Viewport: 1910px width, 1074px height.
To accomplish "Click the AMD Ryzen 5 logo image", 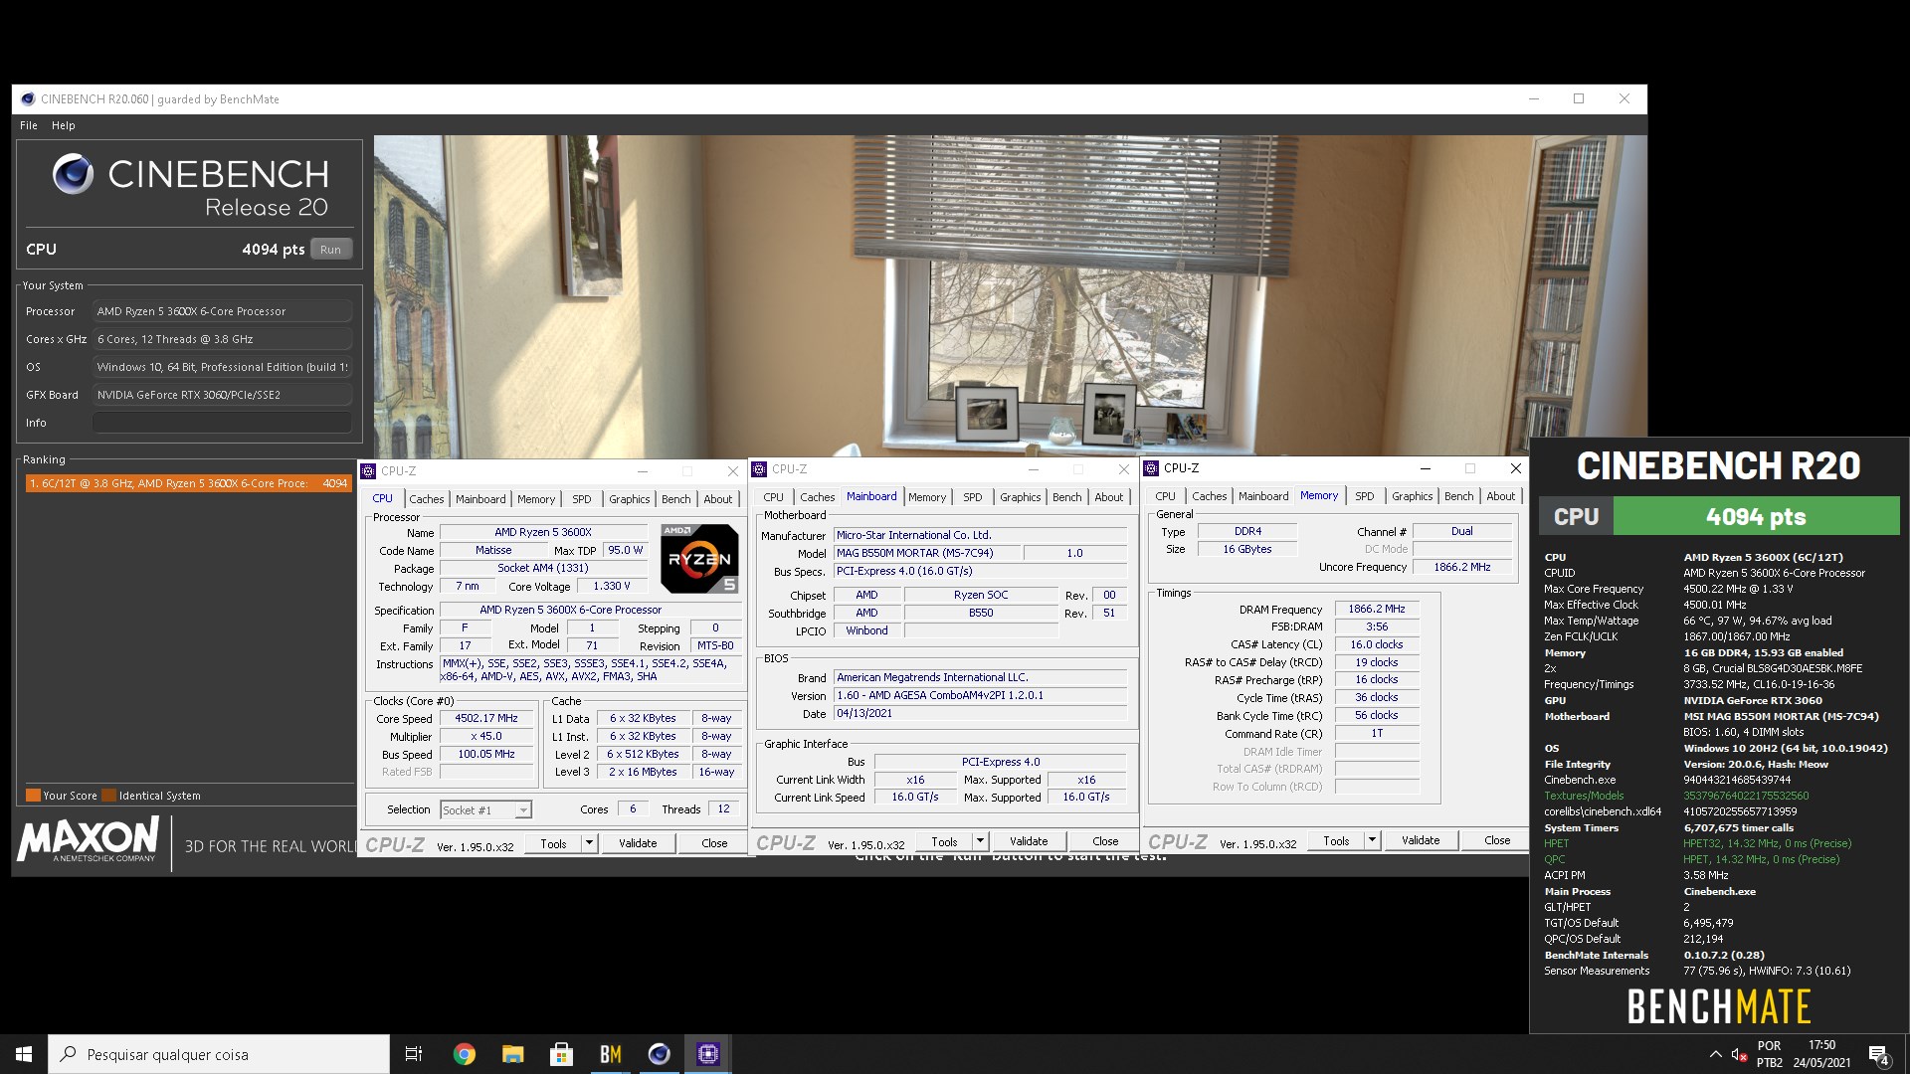I will click(699, 558).
